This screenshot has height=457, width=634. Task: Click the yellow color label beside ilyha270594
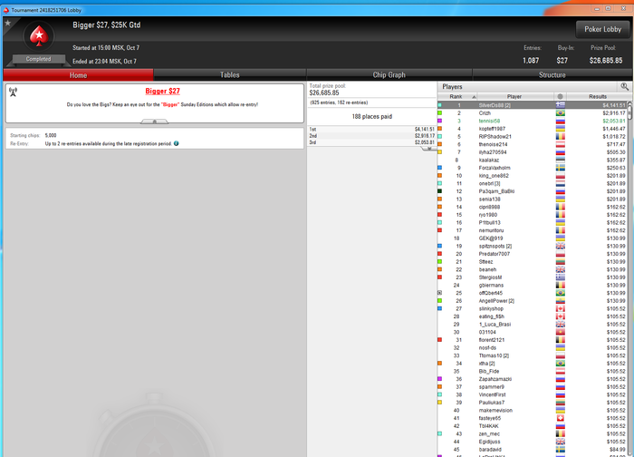click(440, 152)
